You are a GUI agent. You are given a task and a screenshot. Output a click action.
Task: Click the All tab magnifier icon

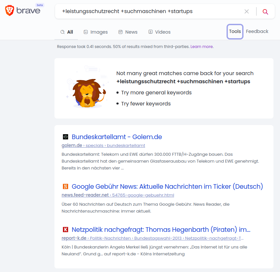[63, 32]
